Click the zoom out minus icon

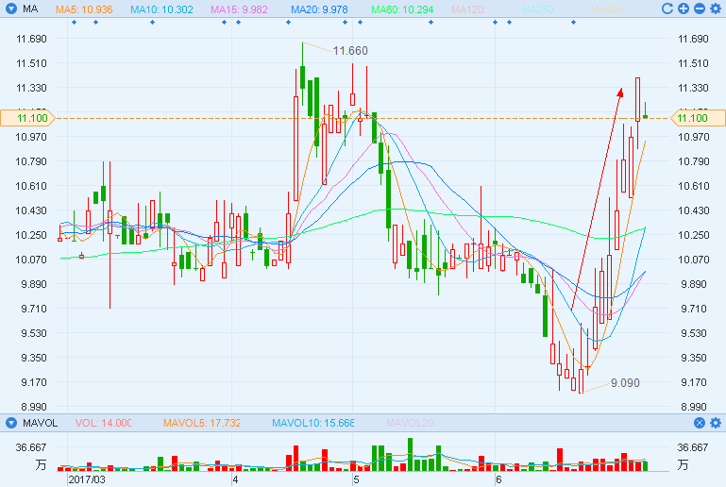click(699, 8)
